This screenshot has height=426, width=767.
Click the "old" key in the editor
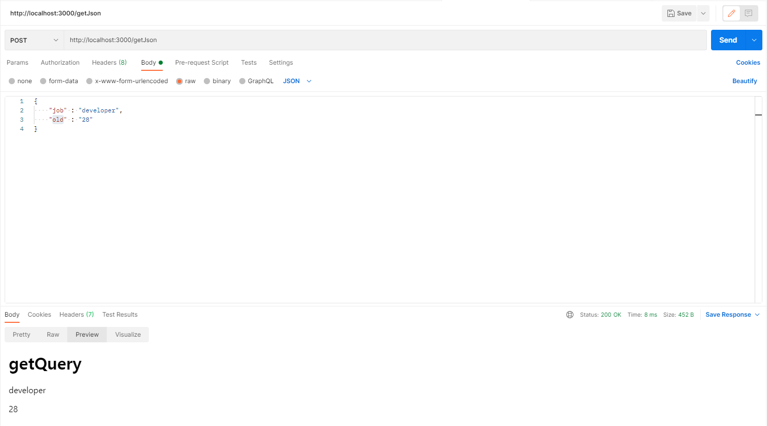(x=58, y=120)
